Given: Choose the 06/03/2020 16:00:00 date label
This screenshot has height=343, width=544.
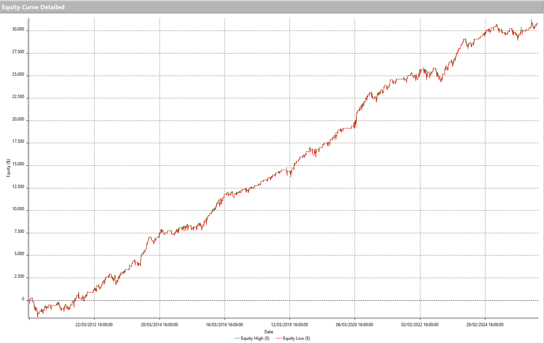Looking at the screenshot, I should 354,325.
